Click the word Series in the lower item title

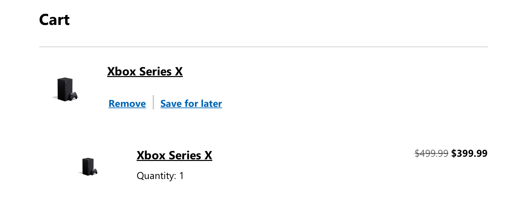tap(185, 155)
